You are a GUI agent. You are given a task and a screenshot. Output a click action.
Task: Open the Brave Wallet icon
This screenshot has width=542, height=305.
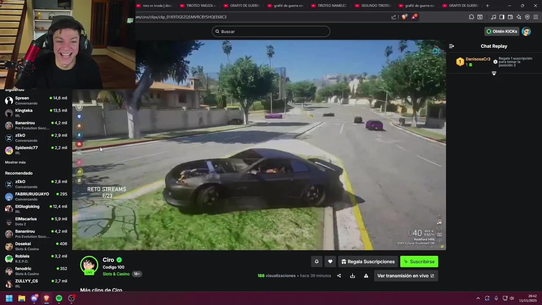(510, 17)
